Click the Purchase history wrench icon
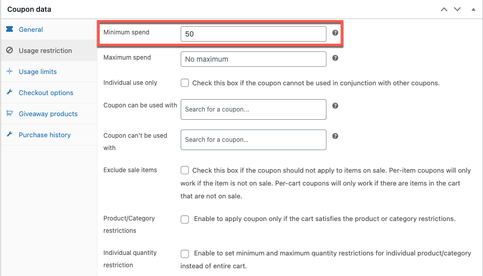The height and width of the screenshot is (276, 483). point(10,135)
